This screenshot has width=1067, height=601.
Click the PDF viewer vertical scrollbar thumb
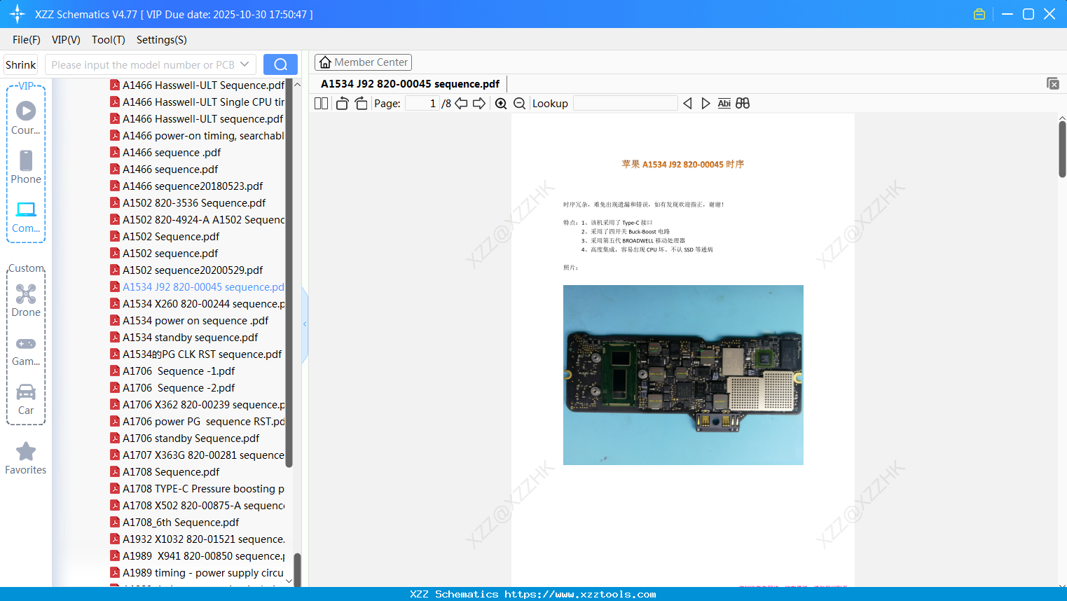(1062, 148)
